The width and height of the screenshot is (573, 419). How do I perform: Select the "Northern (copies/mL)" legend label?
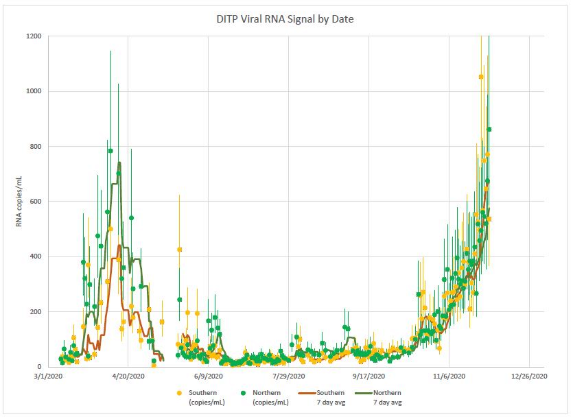tap(270, 398)
